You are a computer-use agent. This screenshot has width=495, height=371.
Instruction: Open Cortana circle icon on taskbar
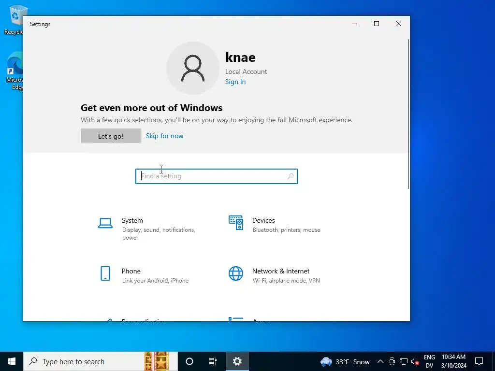coord(189,361)
